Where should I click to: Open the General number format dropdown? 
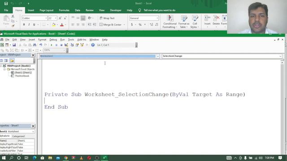[157, 18]
